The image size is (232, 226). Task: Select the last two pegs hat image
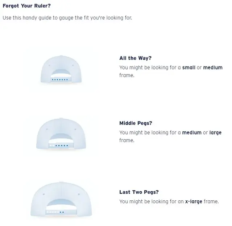(61, 199)
